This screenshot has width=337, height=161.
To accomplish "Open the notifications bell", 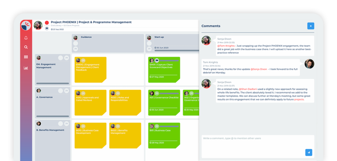I will point(26,38).
